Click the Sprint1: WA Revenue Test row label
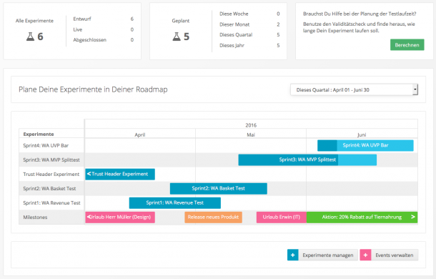 51,203
